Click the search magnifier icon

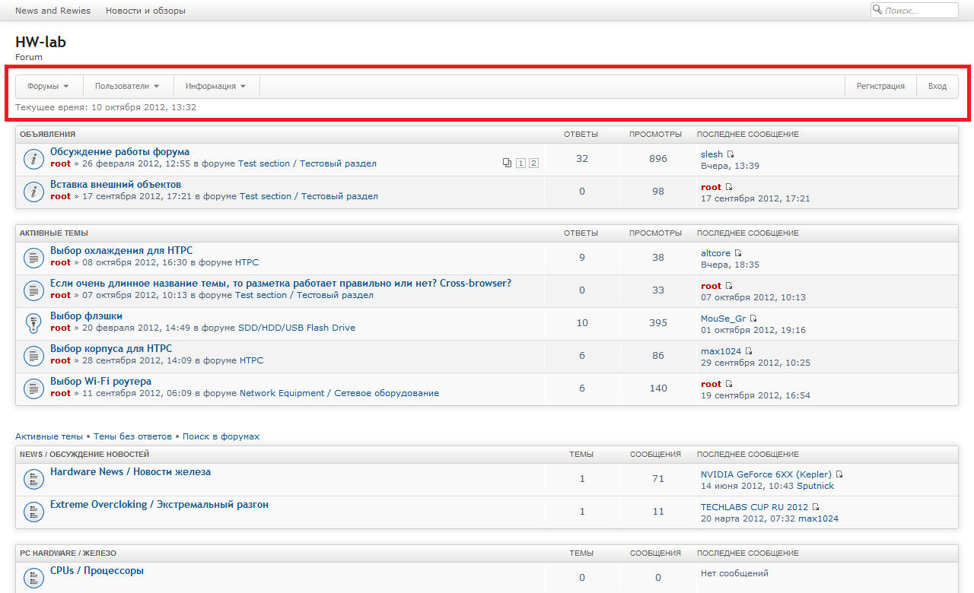pos(877,10)
